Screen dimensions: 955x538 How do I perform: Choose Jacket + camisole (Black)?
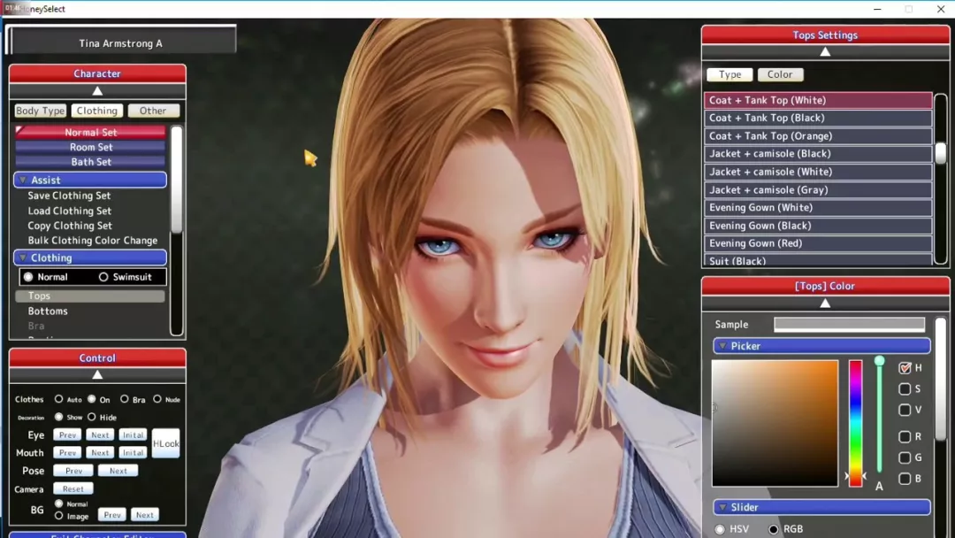(818, 154)
